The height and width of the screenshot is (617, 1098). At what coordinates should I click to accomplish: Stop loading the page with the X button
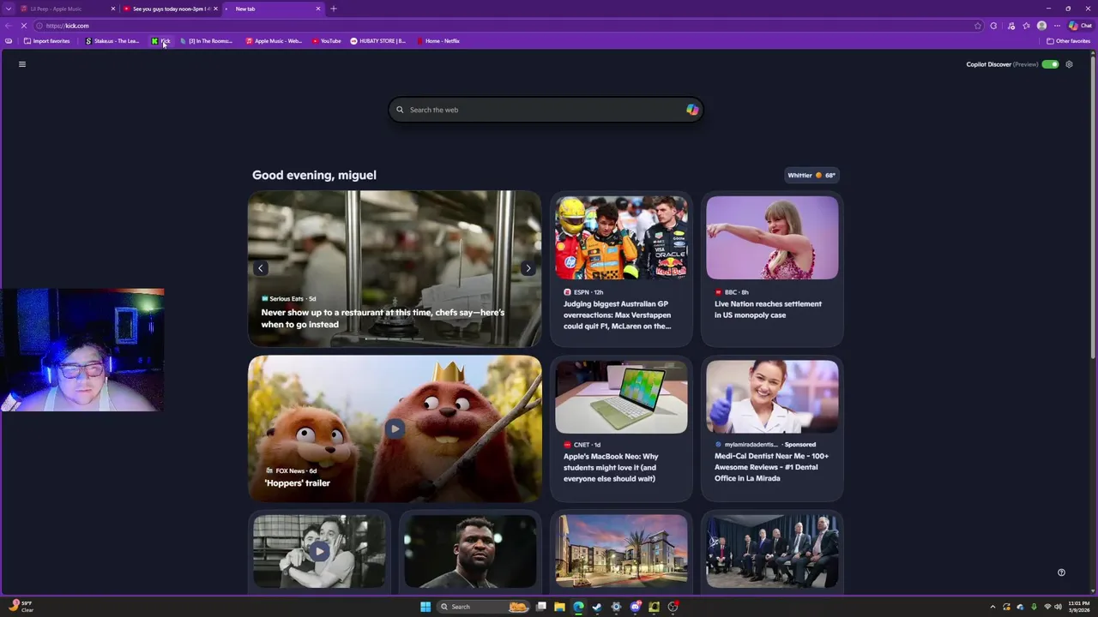pos(23,26)
